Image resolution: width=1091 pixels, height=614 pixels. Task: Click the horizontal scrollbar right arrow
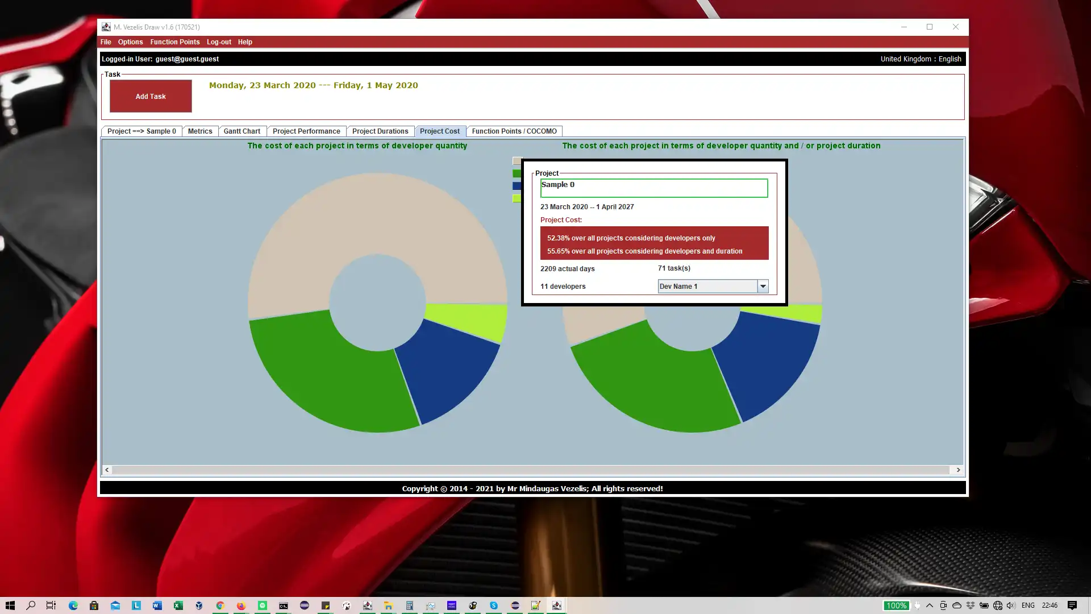click(958, 470)
